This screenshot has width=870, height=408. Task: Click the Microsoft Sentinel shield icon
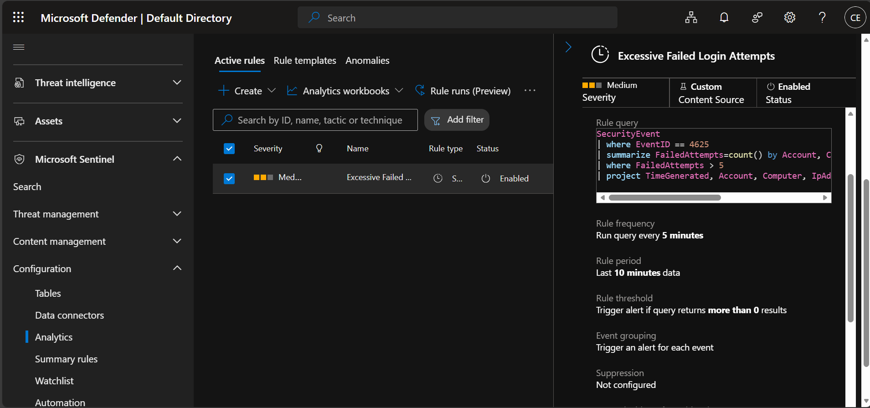[x=19, y=159]
